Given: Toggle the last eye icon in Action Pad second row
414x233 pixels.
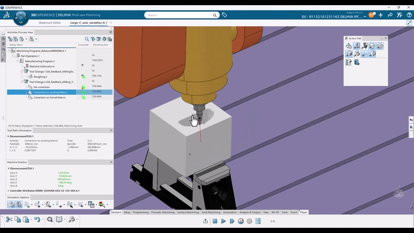Looking at the screenshot, I should 372,54.
